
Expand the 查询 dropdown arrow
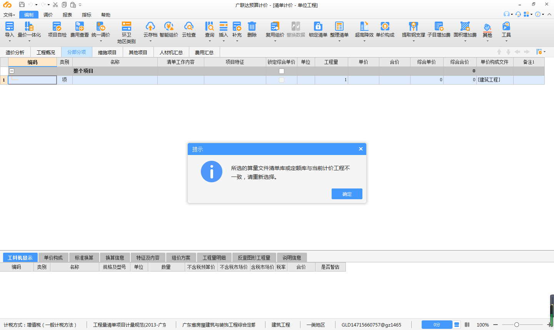click(209, 41)
